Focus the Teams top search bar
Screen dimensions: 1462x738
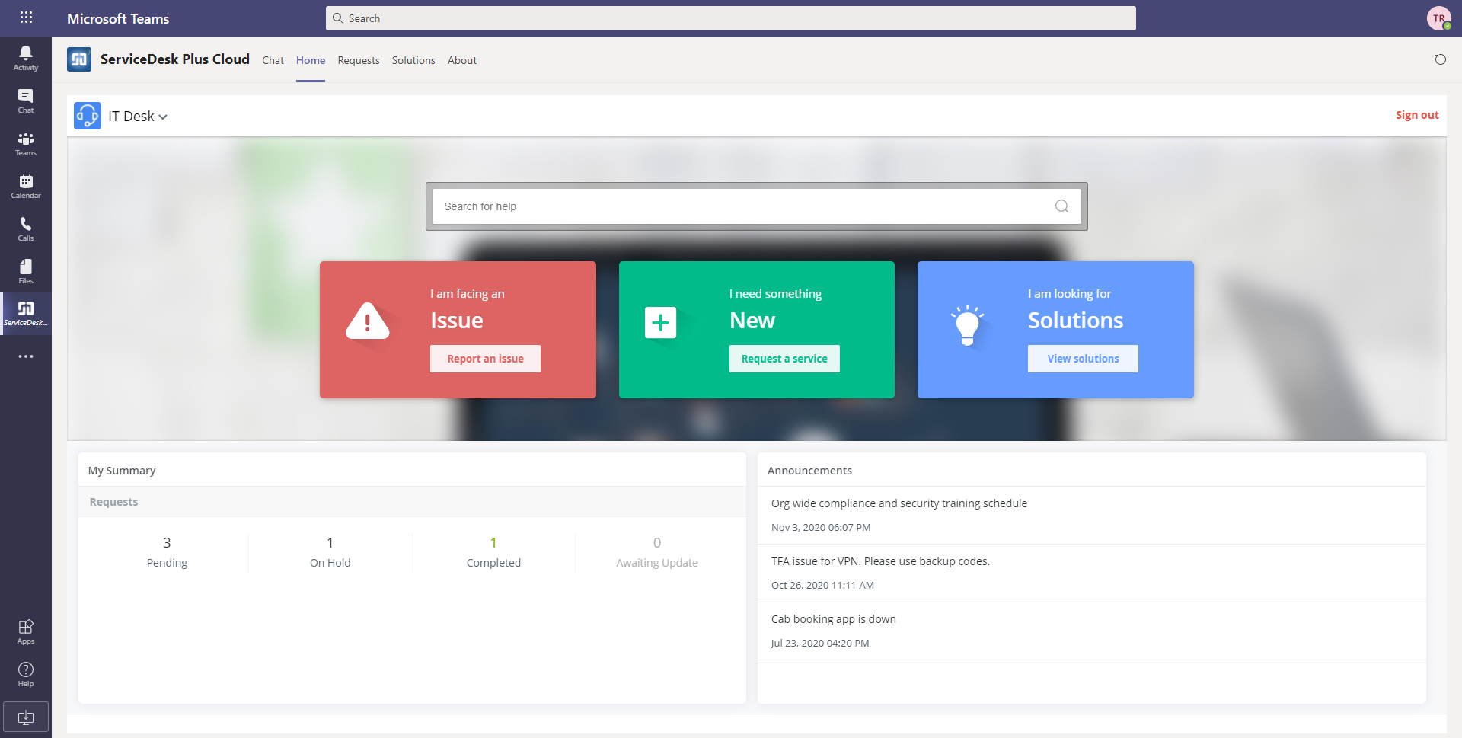[x=731, y=18]
